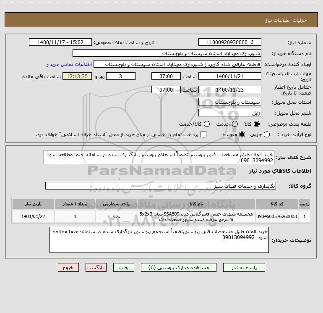Screen dimensions: 323x313
Task: Click the اطلاعات کالاهای مورد نیاز heading
Action: 280,171
